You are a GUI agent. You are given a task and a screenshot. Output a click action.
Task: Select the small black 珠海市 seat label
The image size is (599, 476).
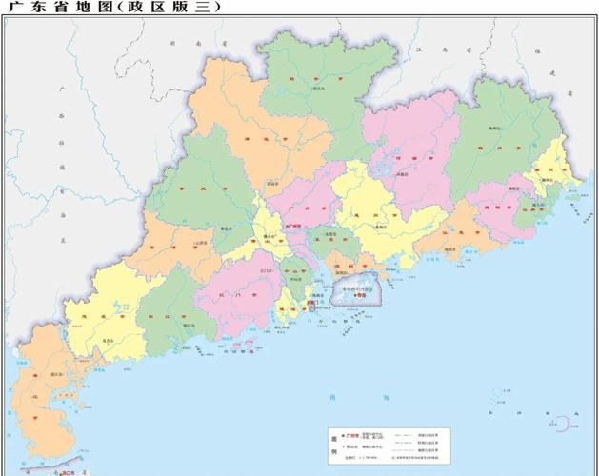pyautogui.click(x=318, y=295)
